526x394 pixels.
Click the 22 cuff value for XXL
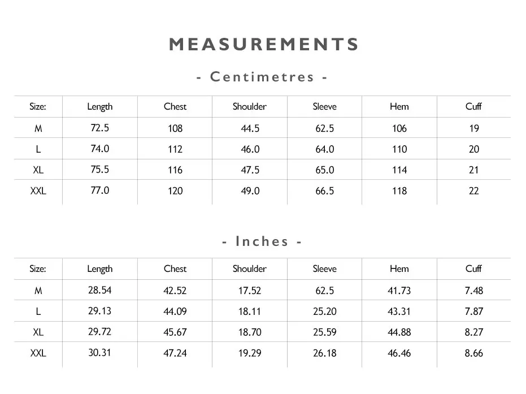473,191
